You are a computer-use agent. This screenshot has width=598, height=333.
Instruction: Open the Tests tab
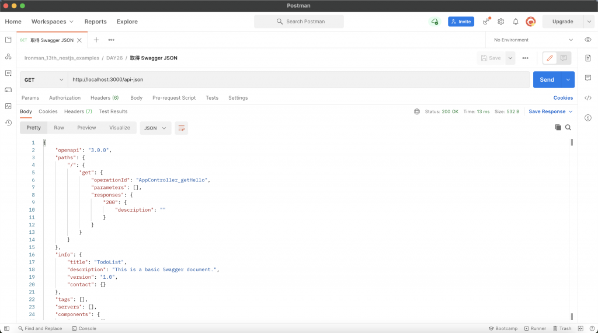pos(212,98)
